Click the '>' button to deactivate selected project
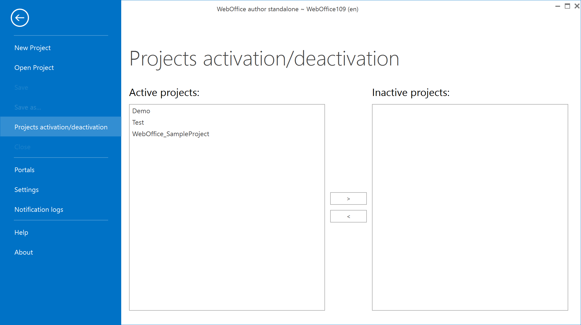Viewport: 581px width, 325px height. 348,198
